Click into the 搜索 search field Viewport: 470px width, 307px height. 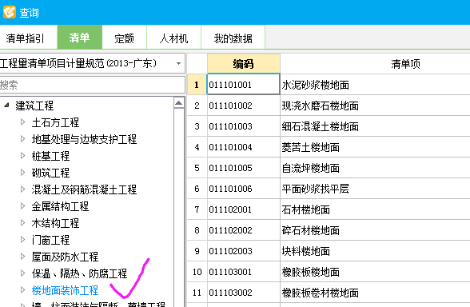tap(93, 85)
